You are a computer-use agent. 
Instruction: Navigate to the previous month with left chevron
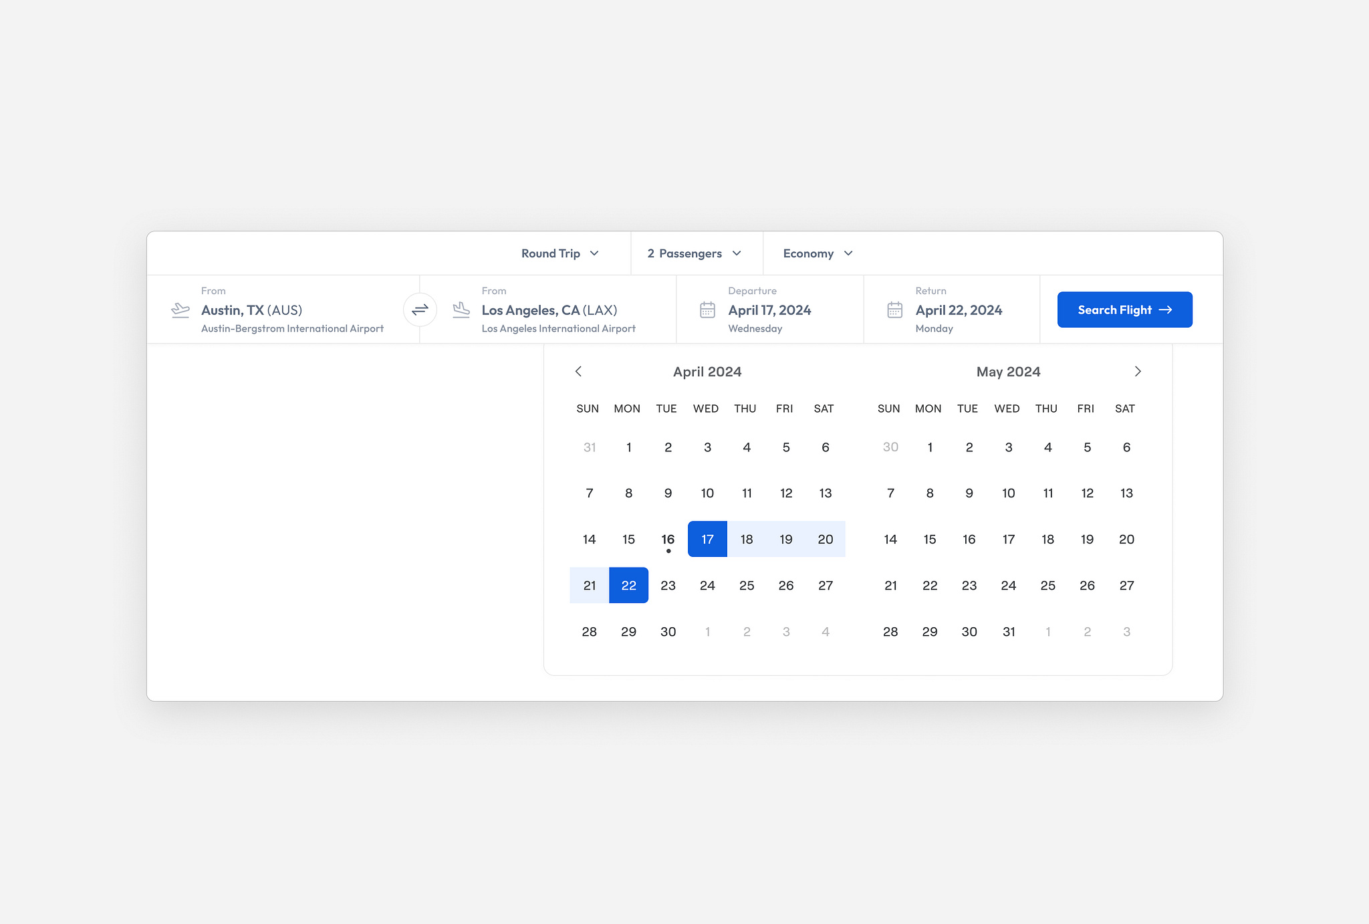point(579,371)
